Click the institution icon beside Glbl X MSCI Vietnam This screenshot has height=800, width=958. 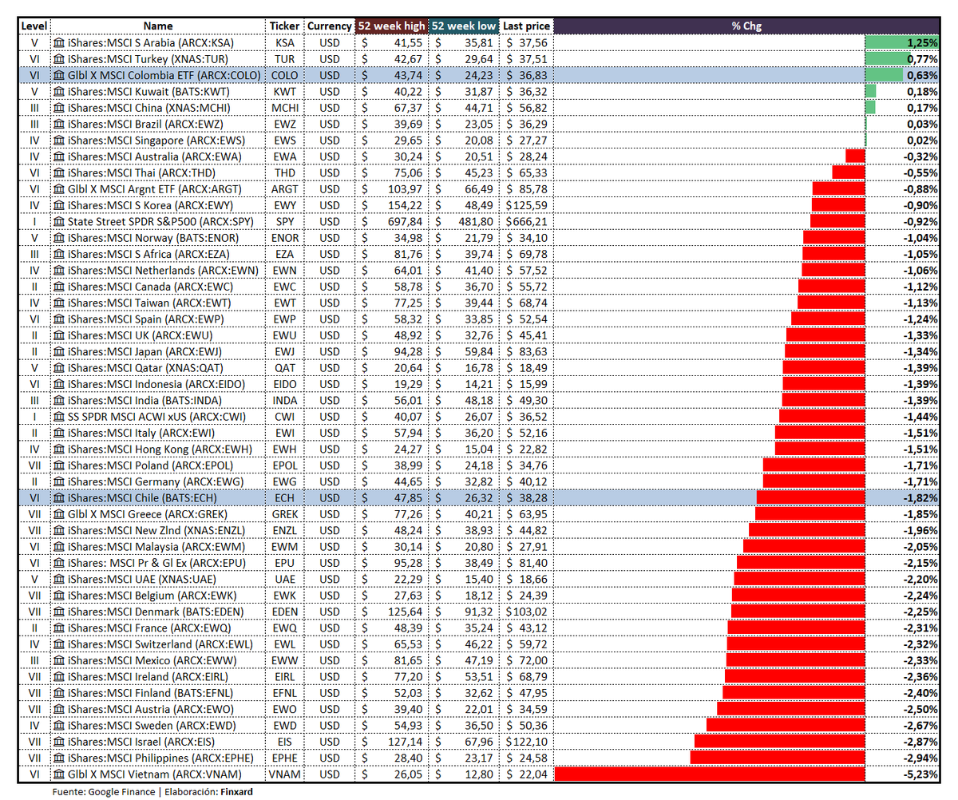tap(60, 774)
